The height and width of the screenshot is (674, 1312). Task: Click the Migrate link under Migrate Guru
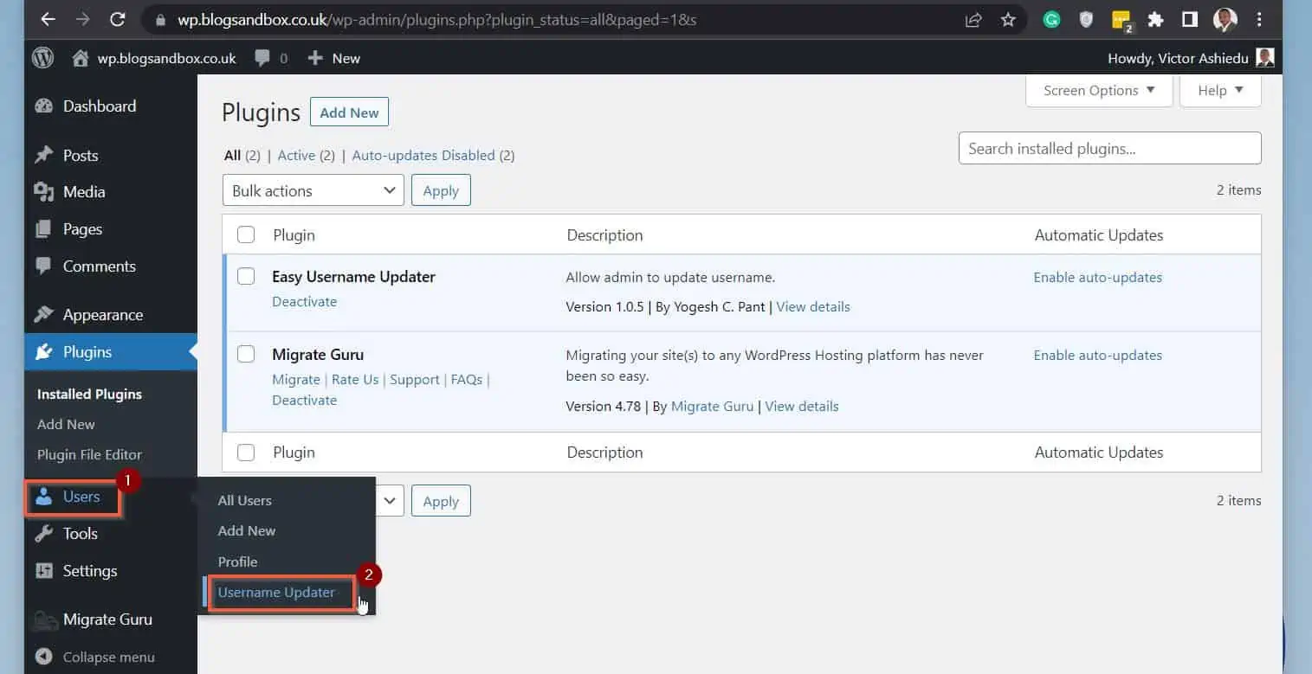tap(296, 380)
